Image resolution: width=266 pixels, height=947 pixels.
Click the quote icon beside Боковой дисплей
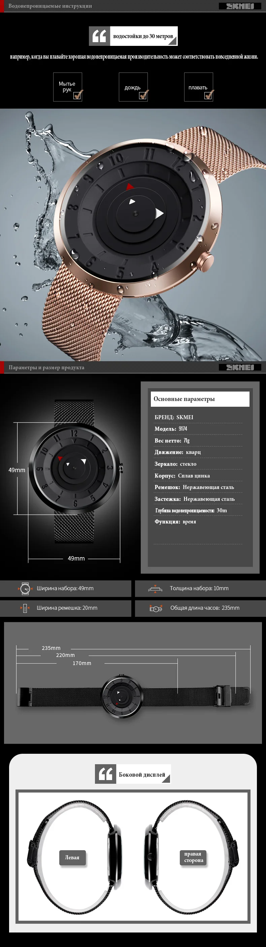[x=106, y=774]
